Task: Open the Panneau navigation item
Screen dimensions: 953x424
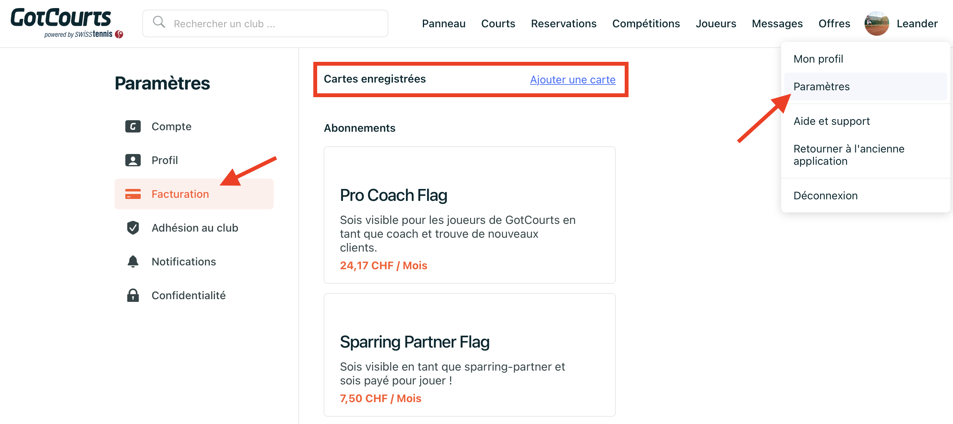Action: (x=444, y=23)
